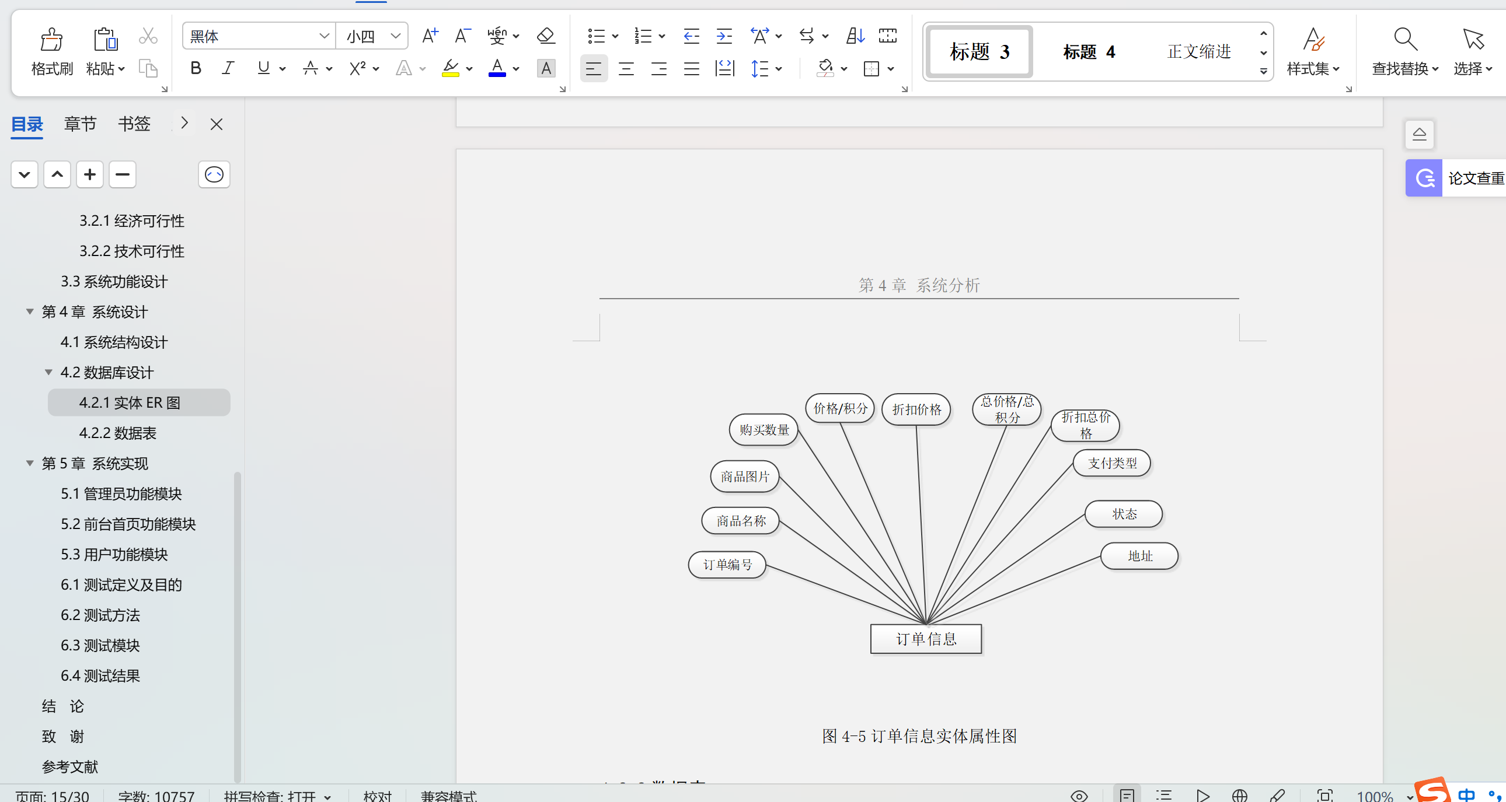The height and width of the screenshot is (802, 1506).
Task: Click the borders icon
Action: coord(871,69)
